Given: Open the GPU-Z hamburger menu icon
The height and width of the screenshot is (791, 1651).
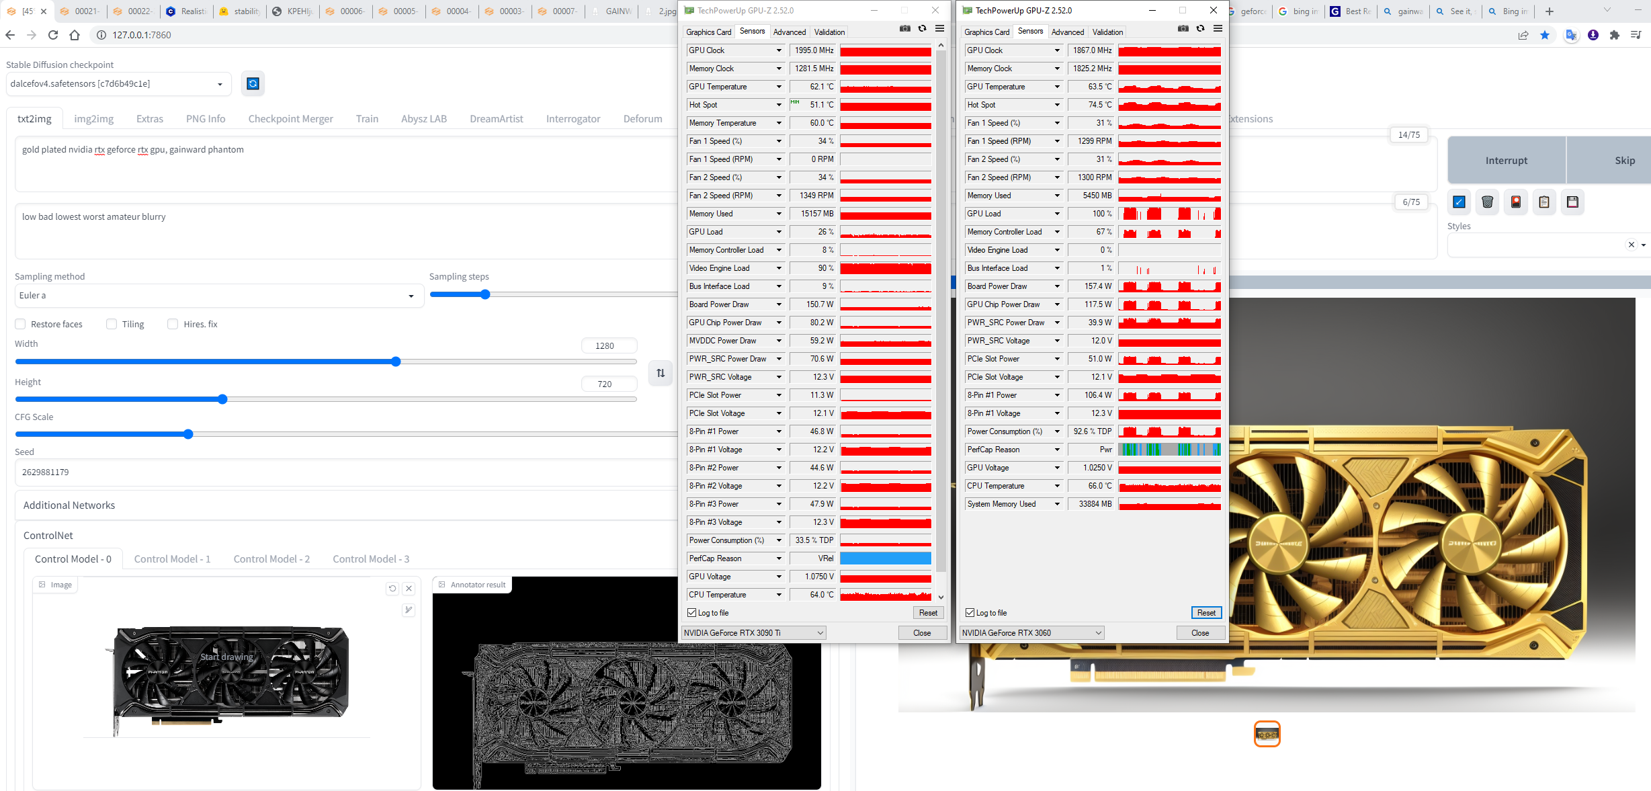Looking at the screenshot, I should pos(939,29).
